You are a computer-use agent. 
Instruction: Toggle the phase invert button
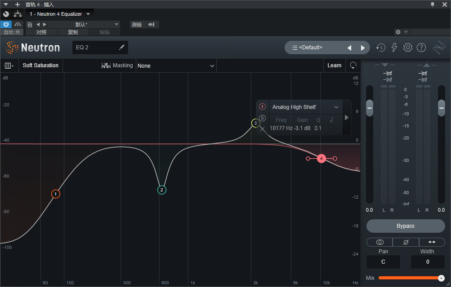[x=406, y=242]
